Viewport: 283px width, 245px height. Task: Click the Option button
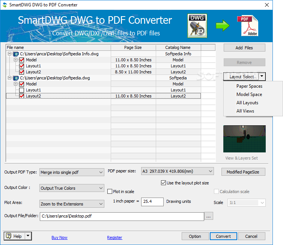pyautogui.click(x=195, y=236)
